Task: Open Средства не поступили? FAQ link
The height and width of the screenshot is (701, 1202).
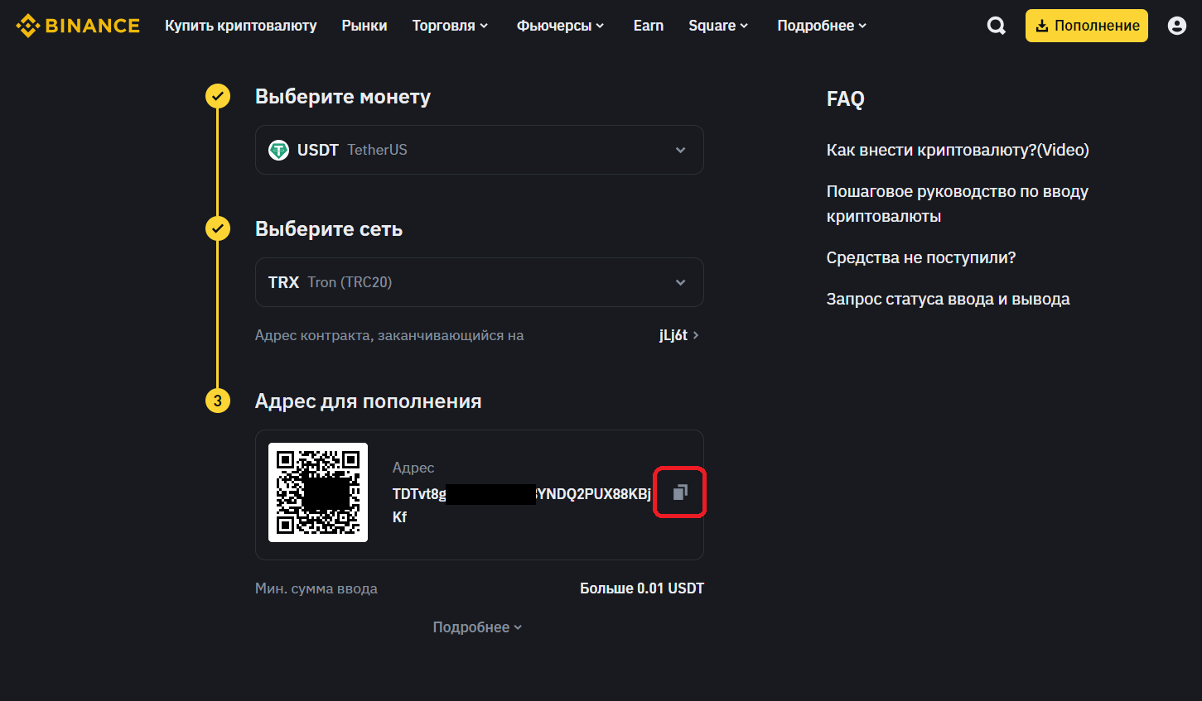Action: (920, 257)
